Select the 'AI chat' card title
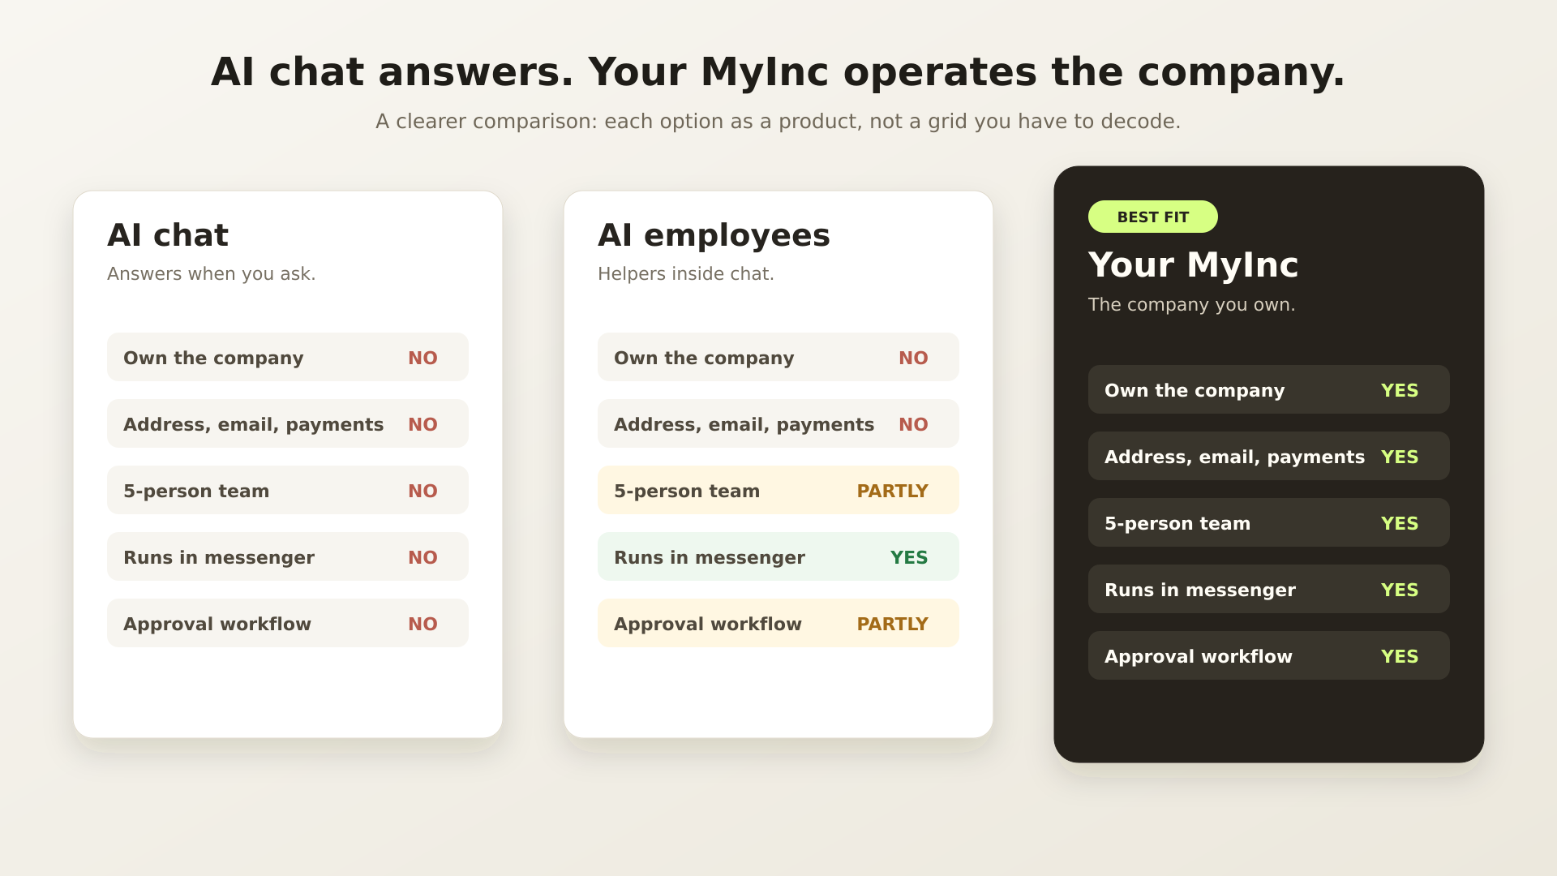Screen dimensions: 1557x876 (x=168, y=235)
